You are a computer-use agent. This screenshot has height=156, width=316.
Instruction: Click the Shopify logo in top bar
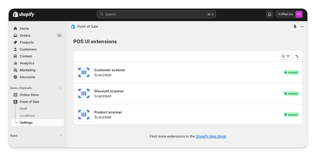[x=23, y=14]
